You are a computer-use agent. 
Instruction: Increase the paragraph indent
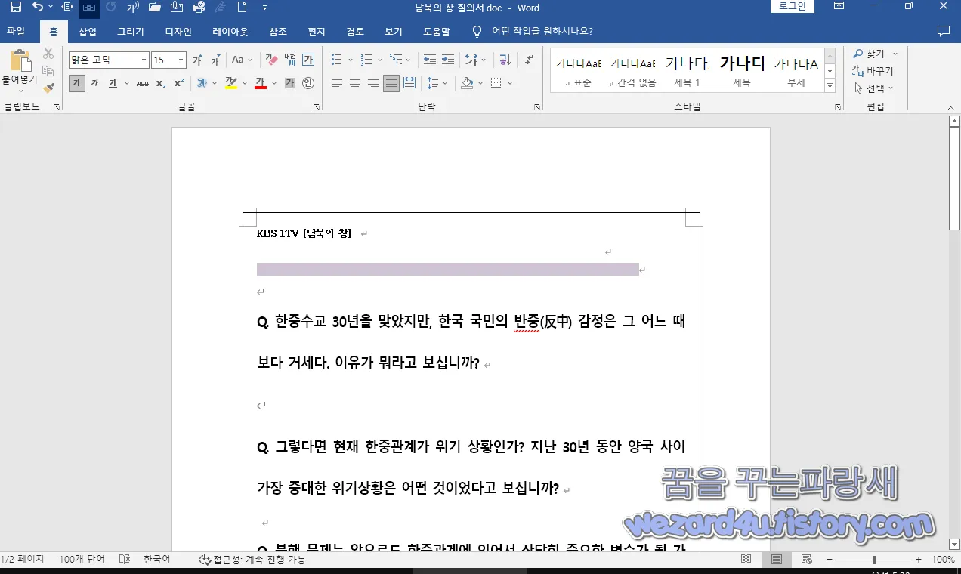[448, 60]
